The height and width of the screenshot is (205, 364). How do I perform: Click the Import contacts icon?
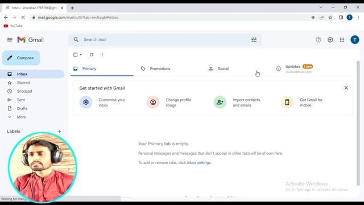tap(220, 102)
